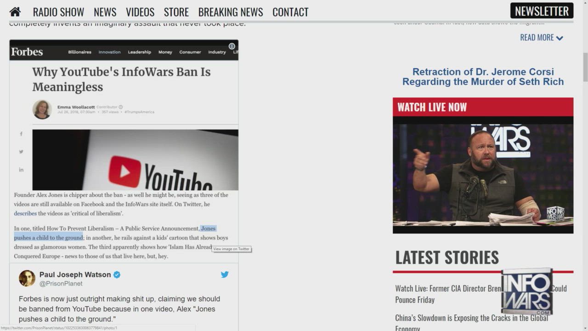The height and width of the screenshot is (331, 588).
Task: Open the Jerome Corsi retraction link
Action: point(483,77)
